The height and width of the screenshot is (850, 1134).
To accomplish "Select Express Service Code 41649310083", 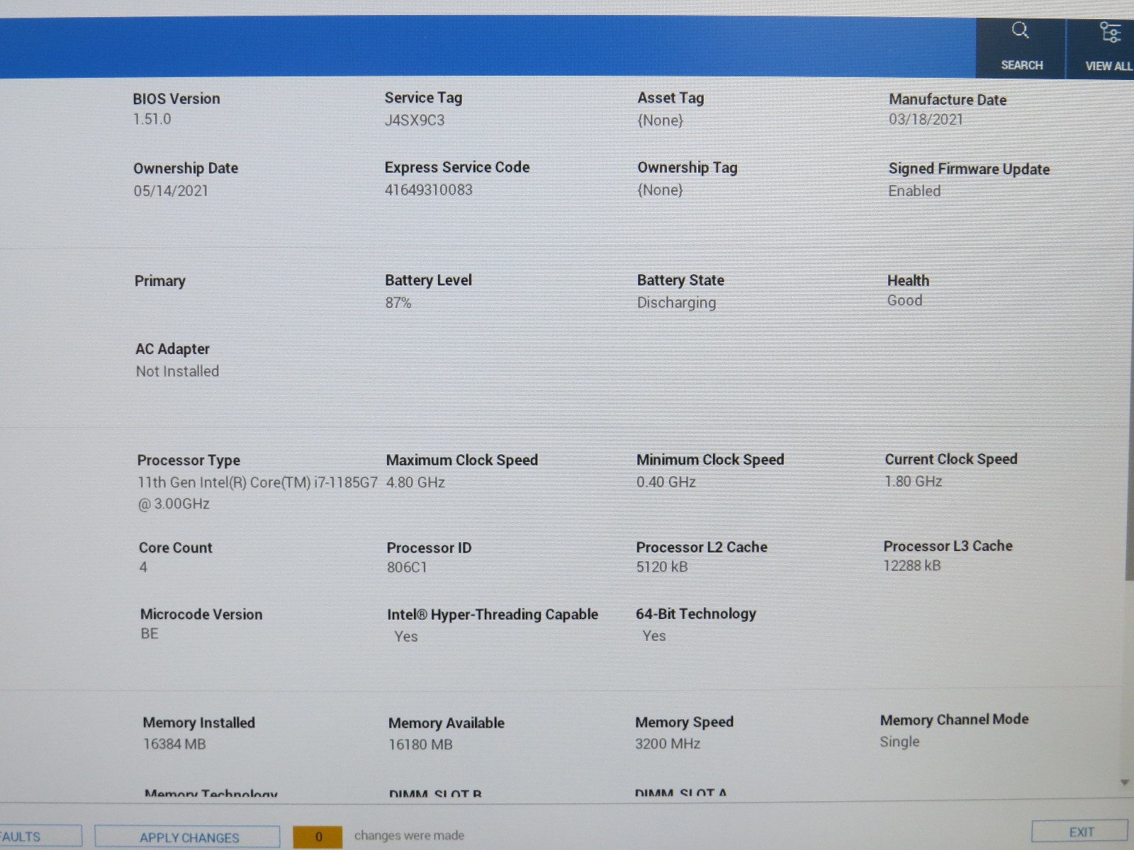I will click(428, 190).
